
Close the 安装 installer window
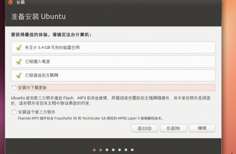(x=10, y=2)
